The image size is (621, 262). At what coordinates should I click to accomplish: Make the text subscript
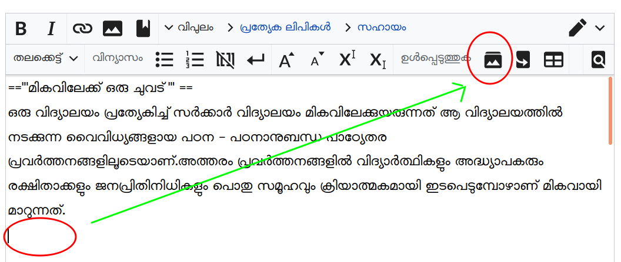click(x=378, y=59)
